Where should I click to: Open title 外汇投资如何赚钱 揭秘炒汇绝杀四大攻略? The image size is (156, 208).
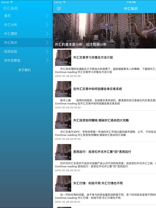tap(101, 120)
